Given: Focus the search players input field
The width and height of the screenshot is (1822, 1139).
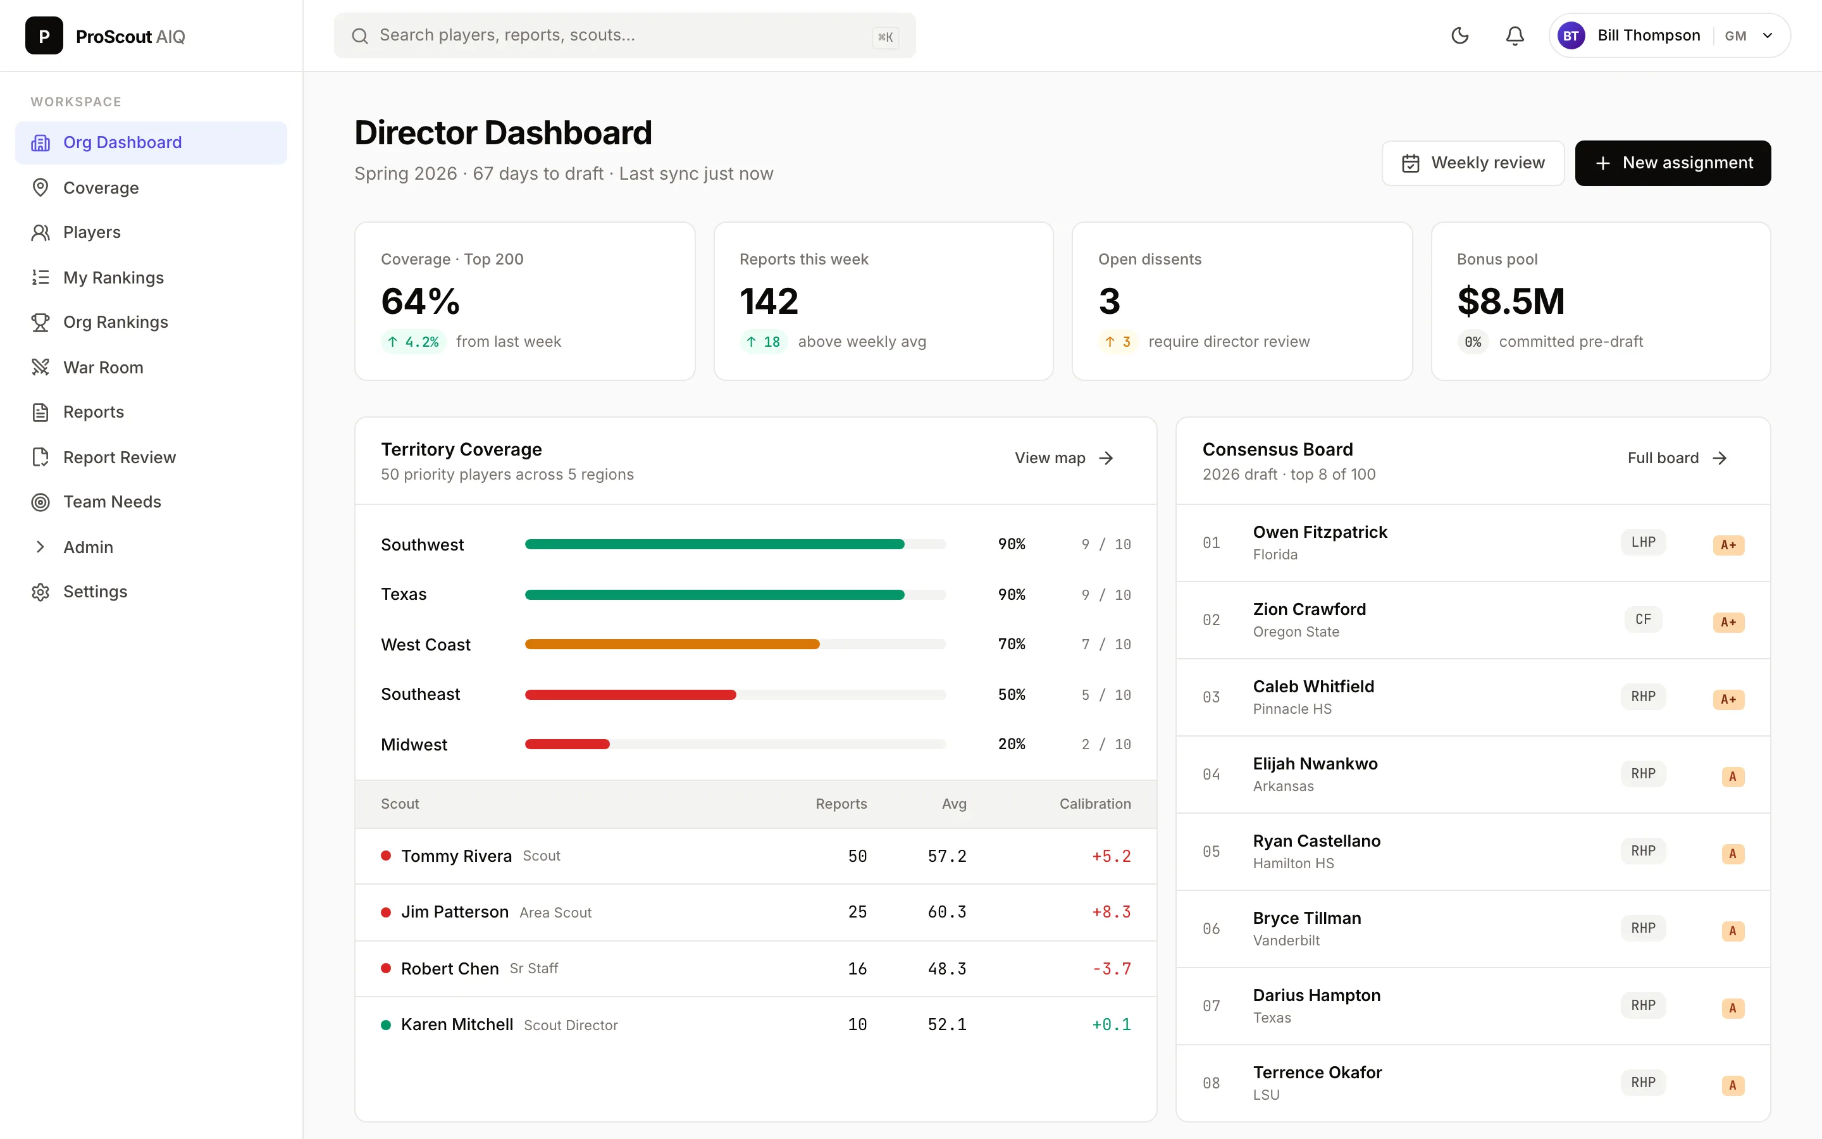Looking at the screenshot, I should (x=624, y=35).
